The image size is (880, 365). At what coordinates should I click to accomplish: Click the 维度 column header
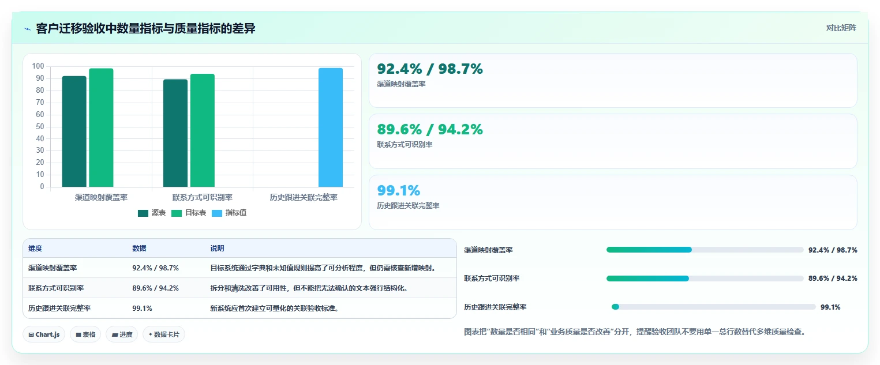pos(35,249)
